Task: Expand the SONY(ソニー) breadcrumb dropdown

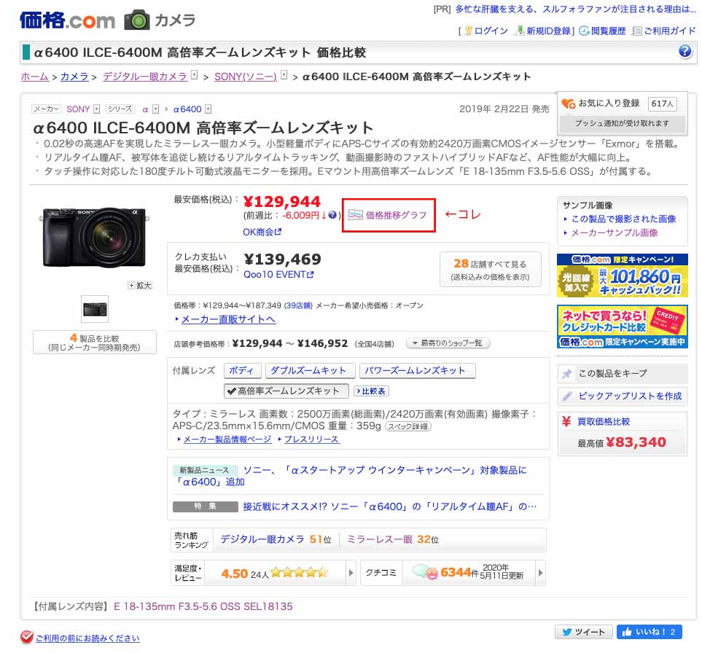Action: click(x=284, y=75)
